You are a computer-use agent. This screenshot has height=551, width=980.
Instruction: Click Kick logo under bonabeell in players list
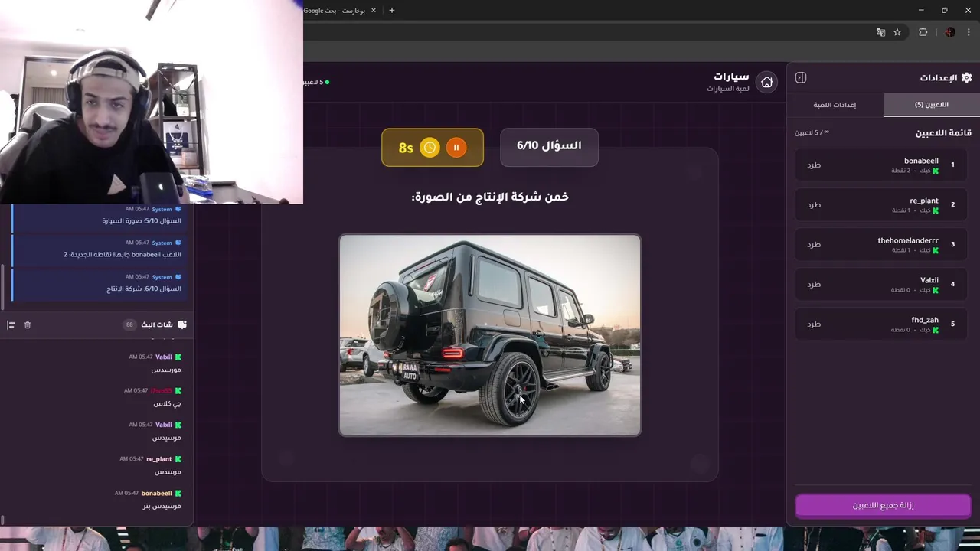coord(936,171)
